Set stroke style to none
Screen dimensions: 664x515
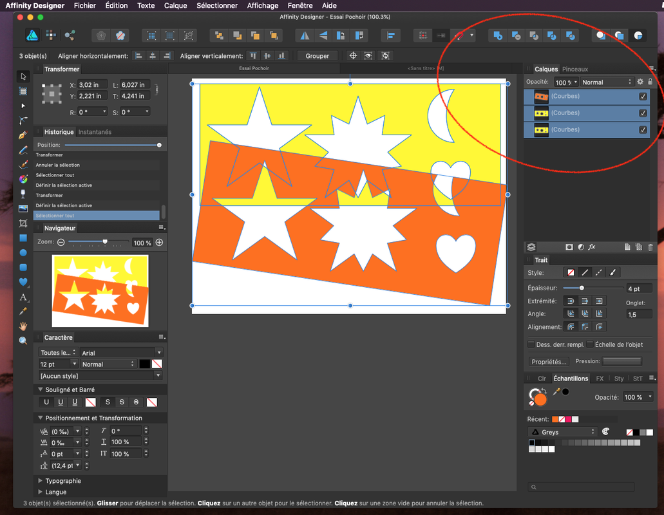pyautogui.click(x=571, y=272)
